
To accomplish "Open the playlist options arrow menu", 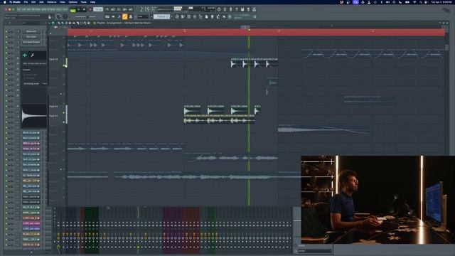I will click(49, 23).
